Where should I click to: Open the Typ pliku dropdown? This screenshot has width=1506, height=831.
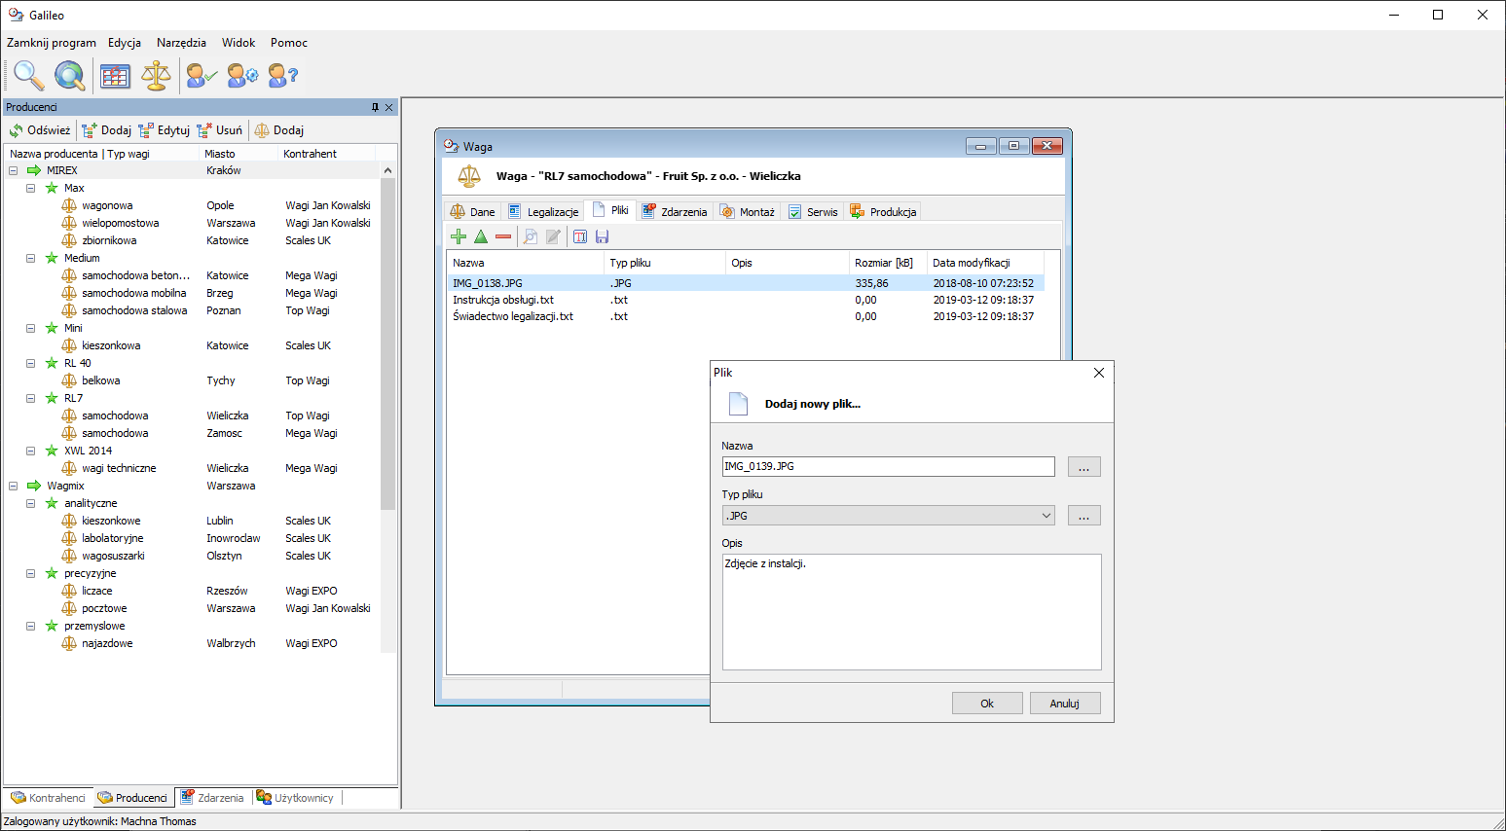pos(1047,516)
